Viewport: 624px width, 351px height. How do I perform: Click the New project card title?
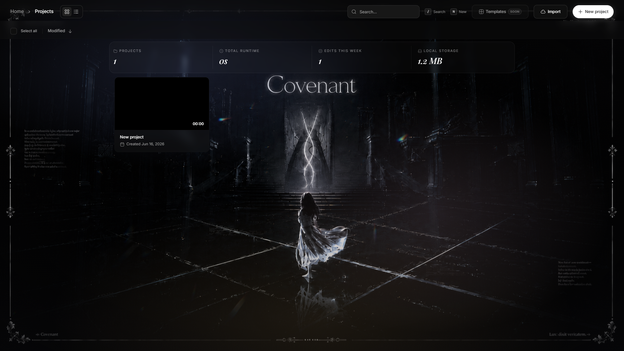point(132,137)
